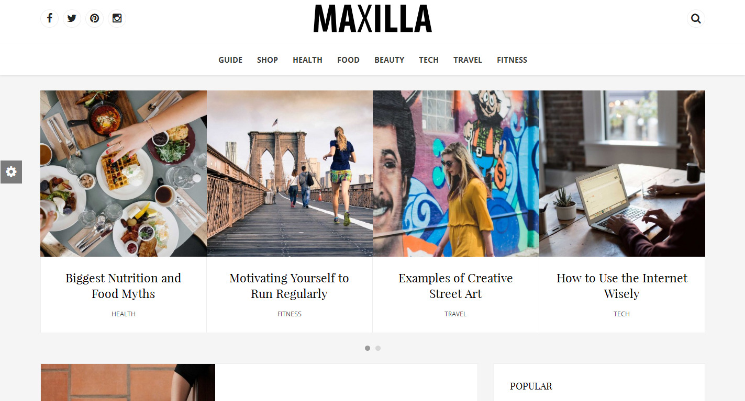
Task: Open the GUIDE menu item
Action: tap(230, 60)
